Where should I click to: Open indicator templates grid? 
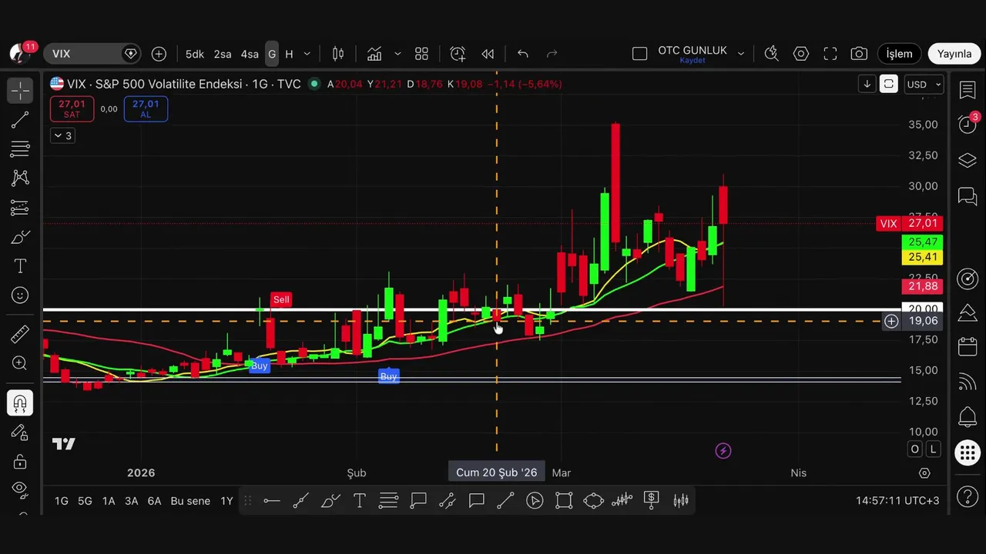pos(421,54)
